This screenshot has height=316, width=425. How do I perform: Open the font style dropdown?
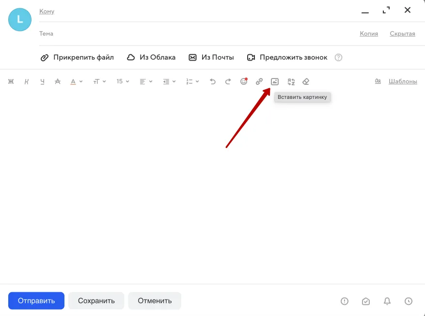99,81
